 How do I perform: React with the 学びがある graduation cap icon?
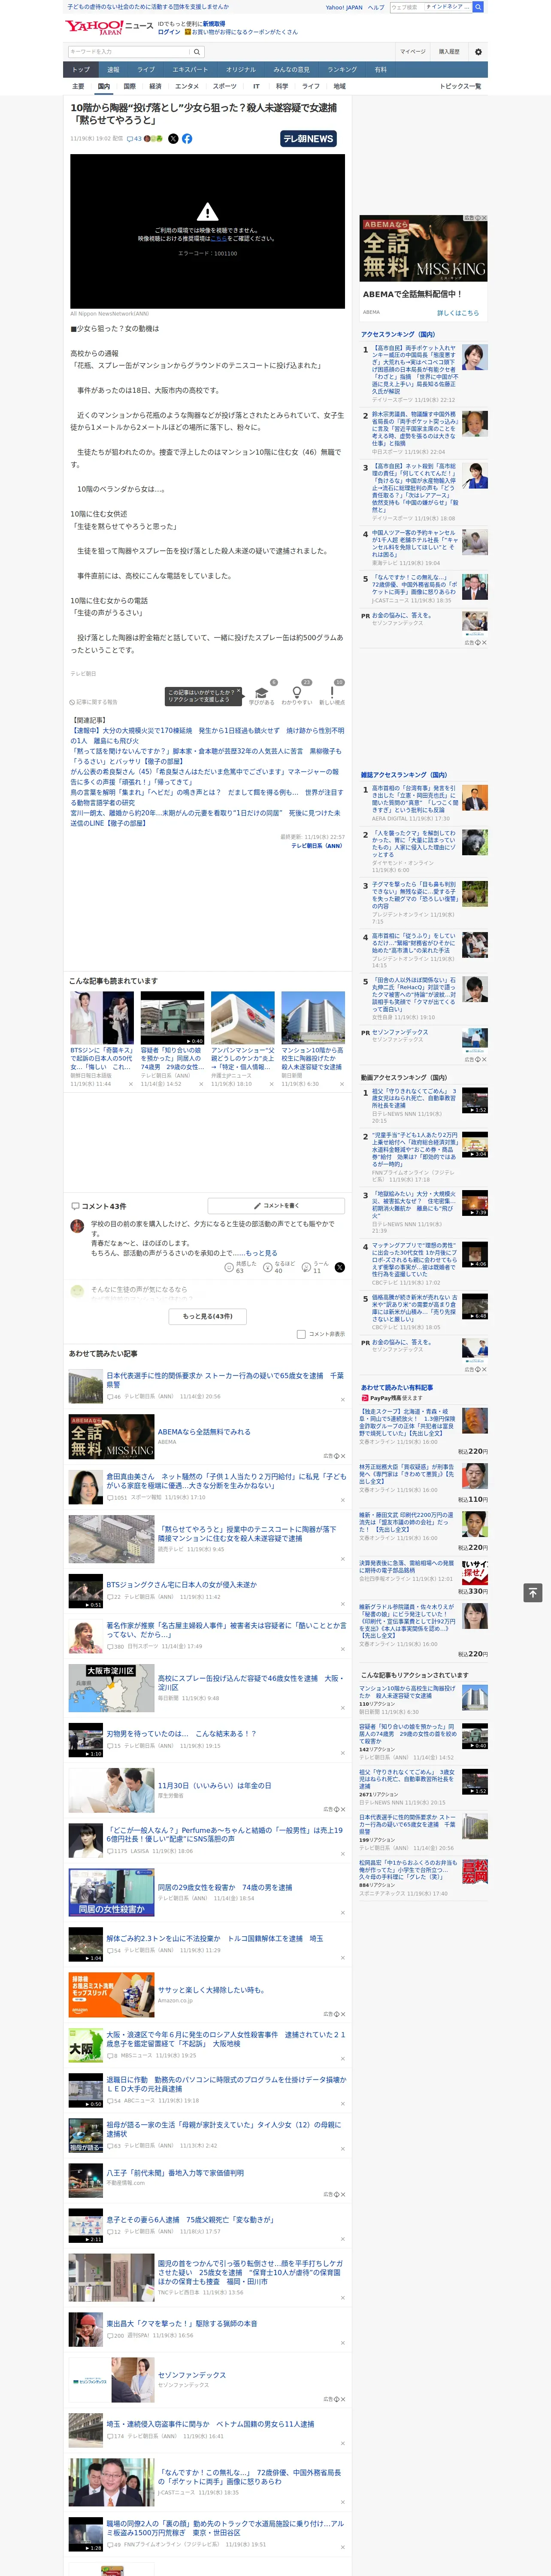click(262, 693)
